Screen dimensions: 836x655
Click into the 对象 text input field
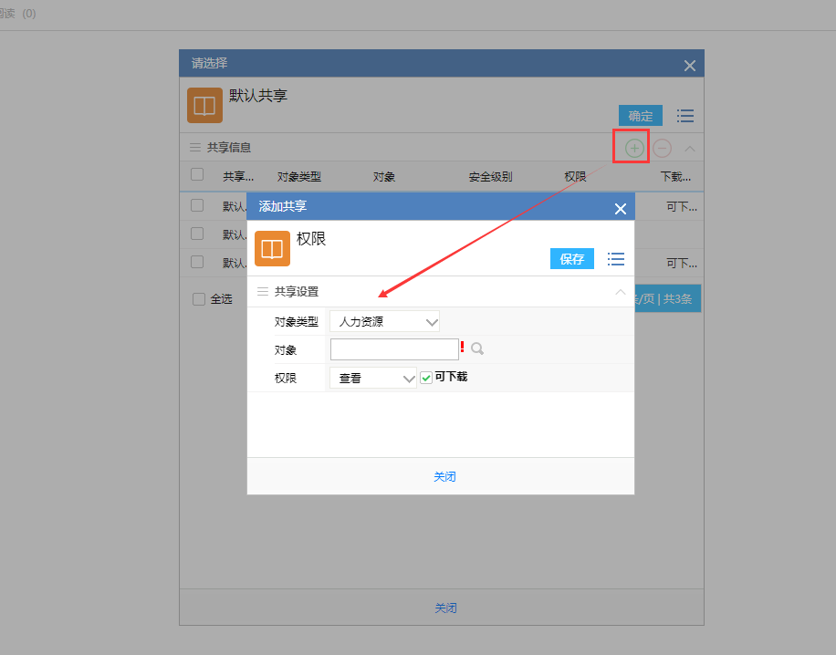click(394, 349)
